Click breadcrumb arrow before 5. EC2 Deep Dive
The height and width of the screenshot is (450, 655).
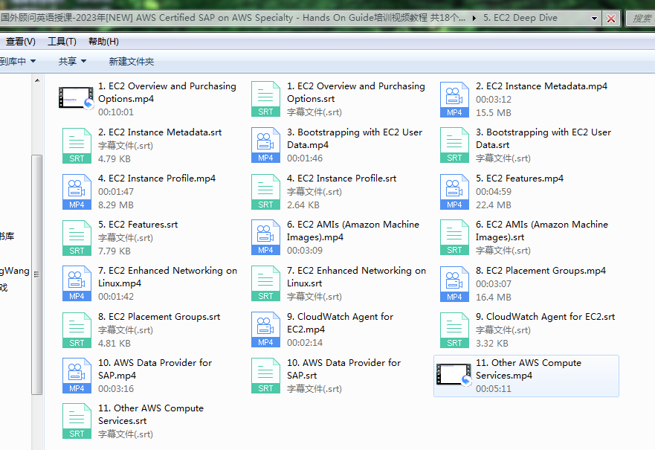474,18
